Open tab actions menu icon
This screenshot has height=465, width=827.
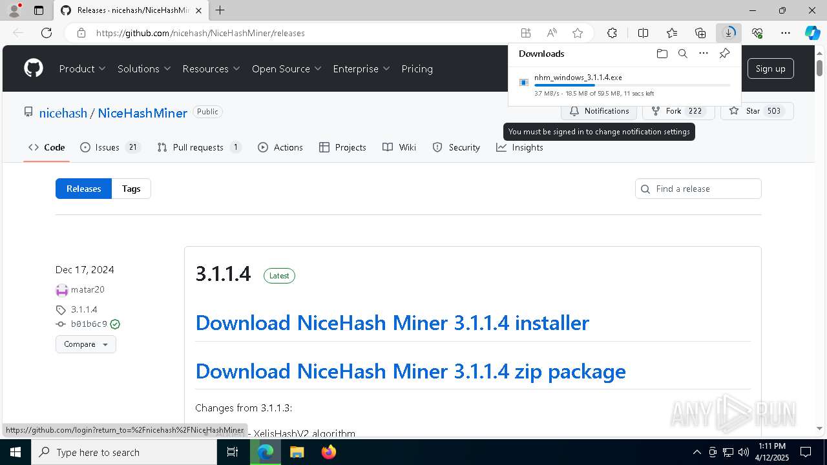[39, 10]
